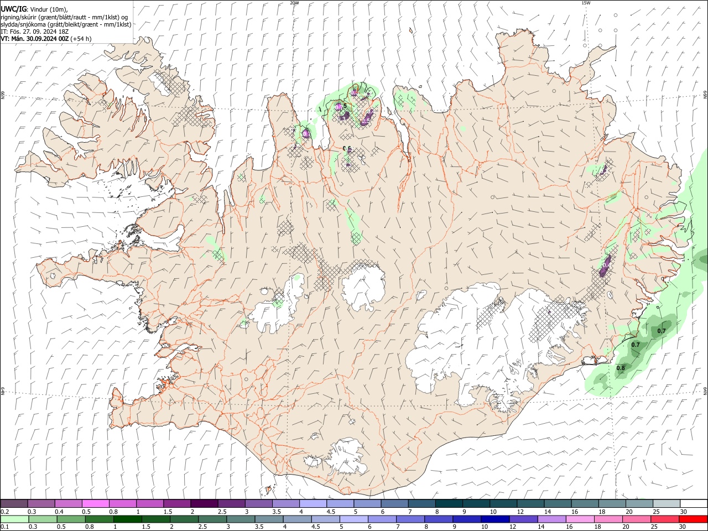
Task: Choose lower legend swatch between 7 and 8
Action: pyautogui.click(x=410, y=519)
